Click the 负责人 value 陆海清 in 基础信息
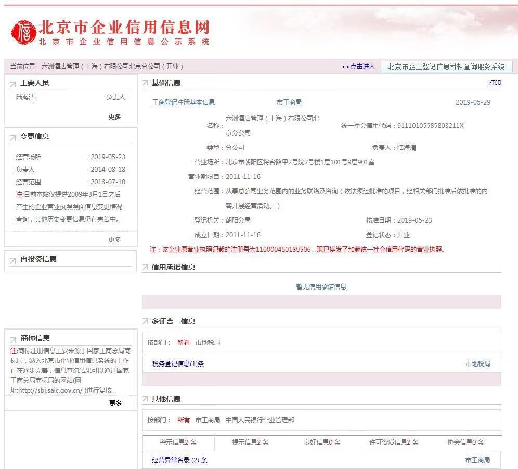 pos(407,148)
